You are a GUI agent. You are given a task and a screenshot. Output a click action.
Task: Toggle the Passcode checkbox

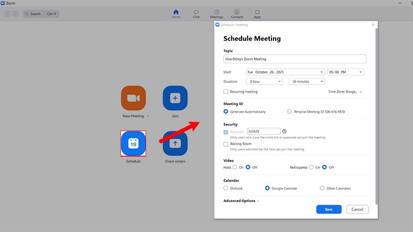(x=226, y=132)
